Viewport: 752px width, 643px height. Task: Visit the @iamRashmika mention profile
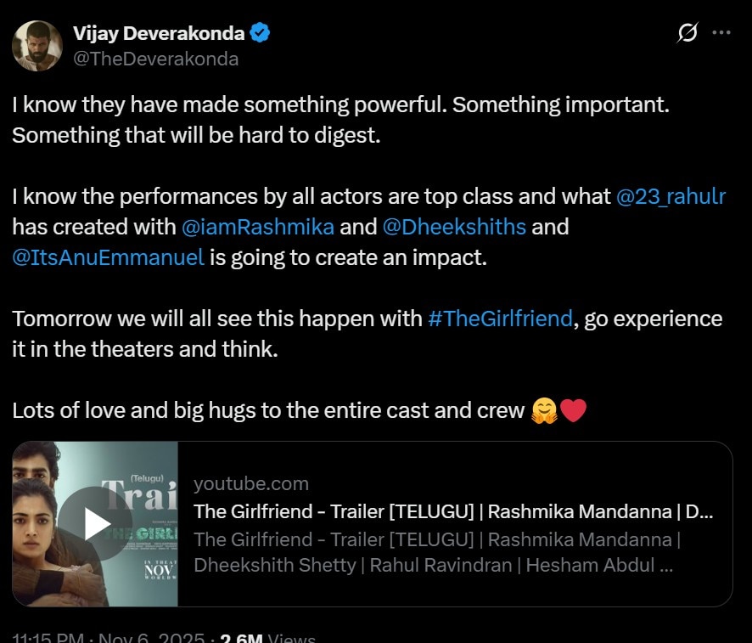tap(258, 227)
